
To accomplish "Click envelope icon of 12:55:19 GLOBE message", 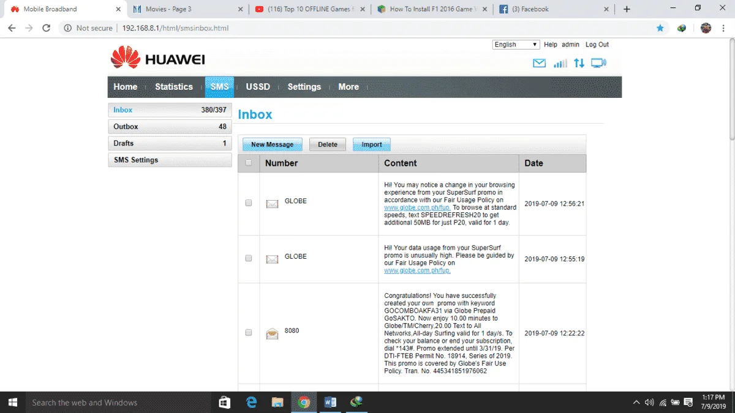I will pos(272,259).
